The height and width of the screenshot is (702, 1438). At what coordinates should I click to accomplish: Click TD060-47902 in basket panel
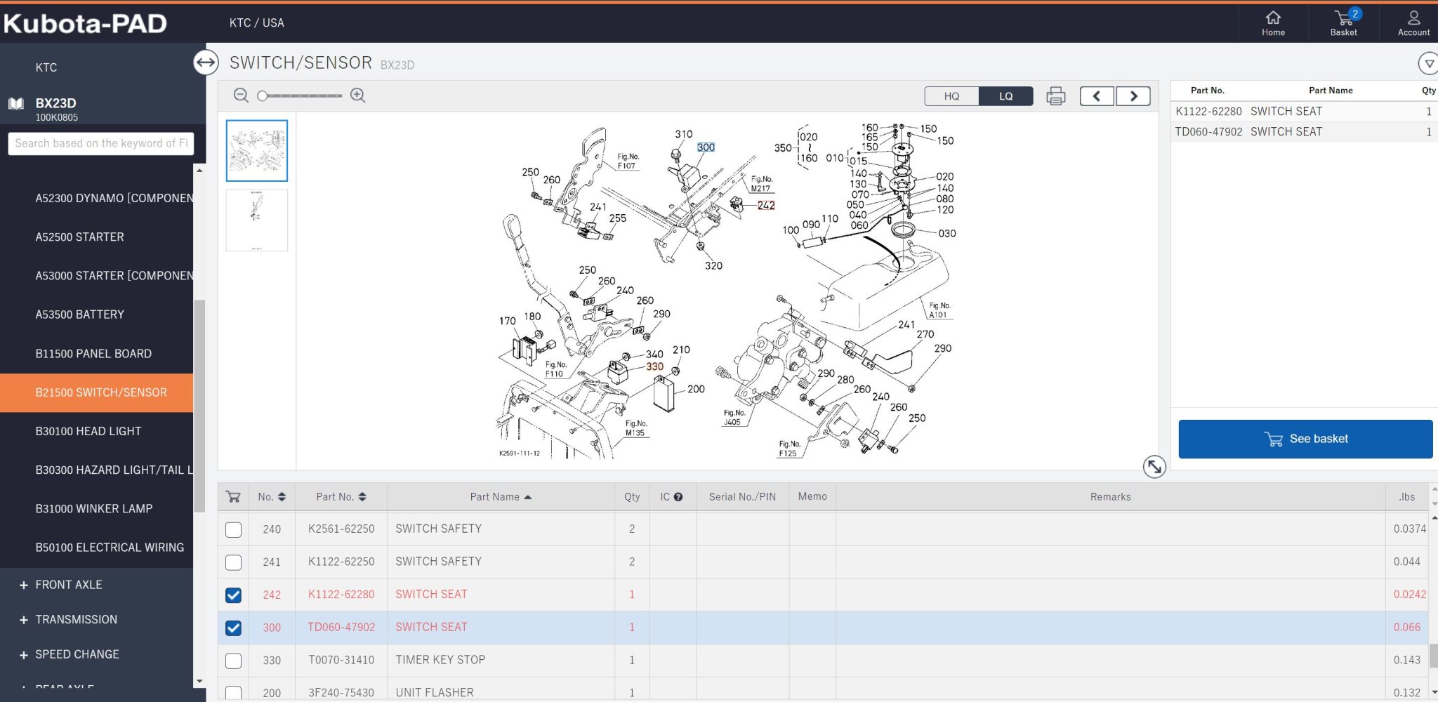[x=1208, y=132]
